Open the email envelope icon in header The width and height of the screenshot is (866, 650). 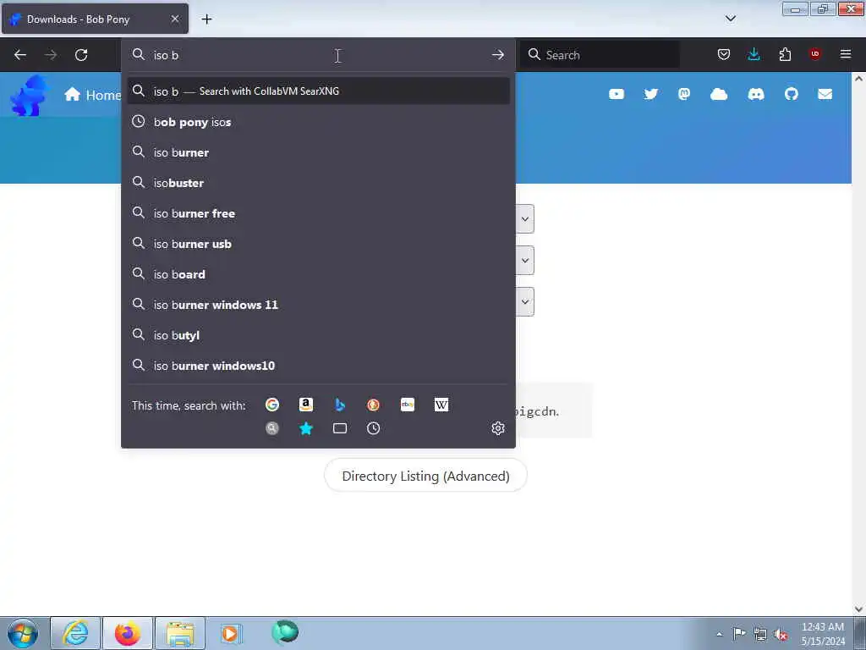[825, 95]
